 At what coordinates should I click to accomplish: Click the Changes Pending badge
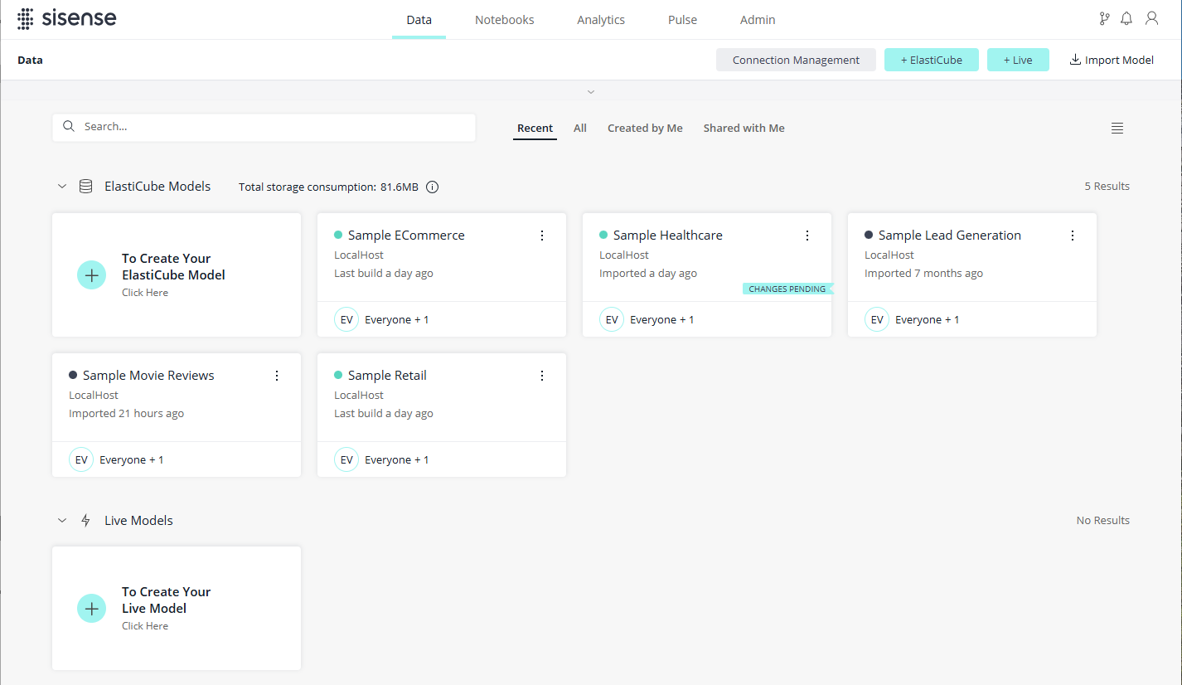coord(787,289)
